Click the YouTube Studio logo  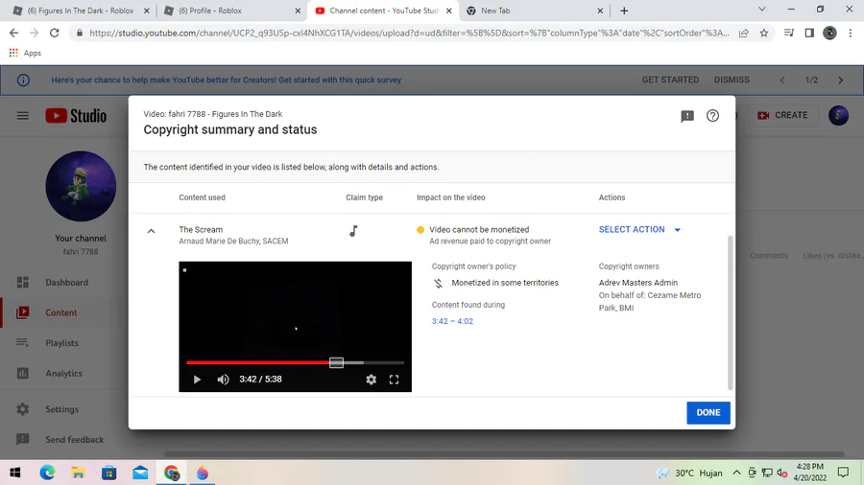(76, 115)
